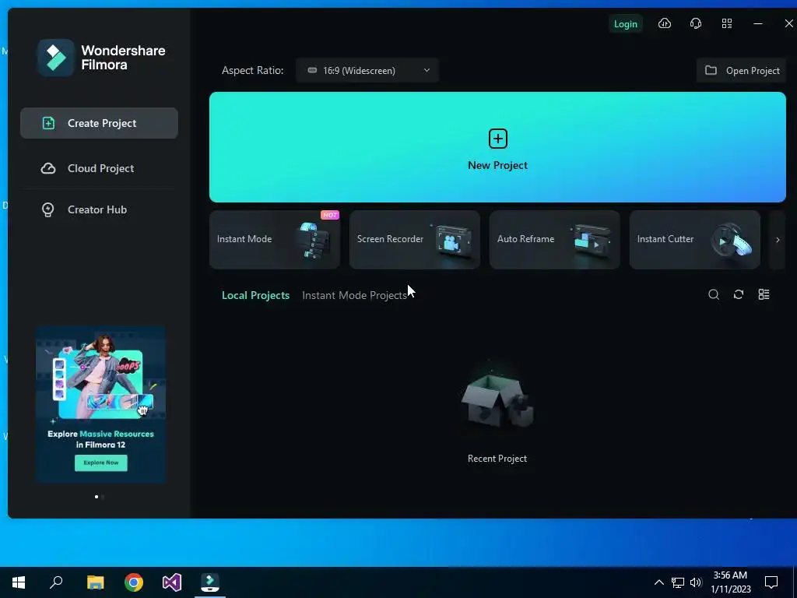Click the Open Project button
The height and width of the screenshot is (598, 797).
pyautogui.click(x=741, y=70)
